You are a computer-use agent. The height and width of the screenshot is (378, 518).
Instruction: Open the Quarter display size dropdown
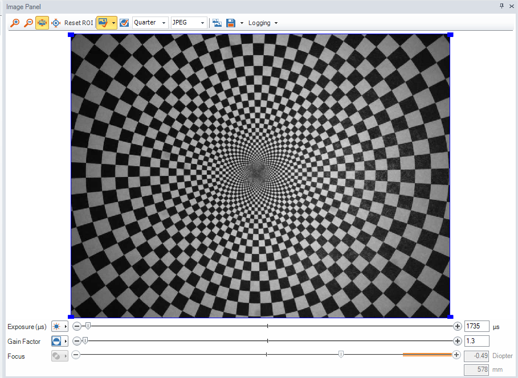[163, 23]
